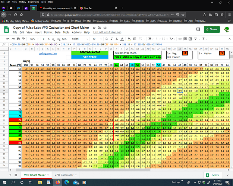Select the highlighted cell in column AJ row 14

pyautogui.click(x=180, y=91)
